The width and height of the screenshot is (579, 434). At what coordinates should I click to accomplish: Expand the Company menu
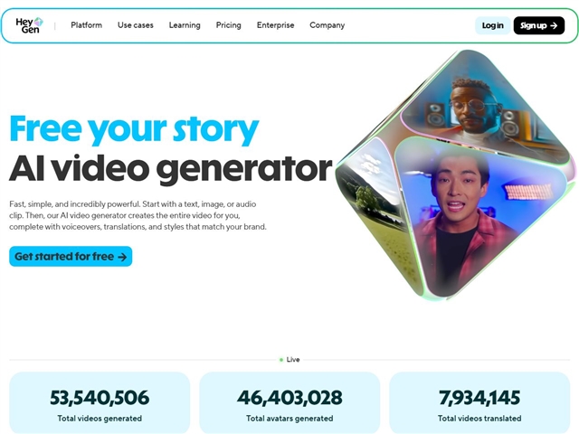pos(327,25)
